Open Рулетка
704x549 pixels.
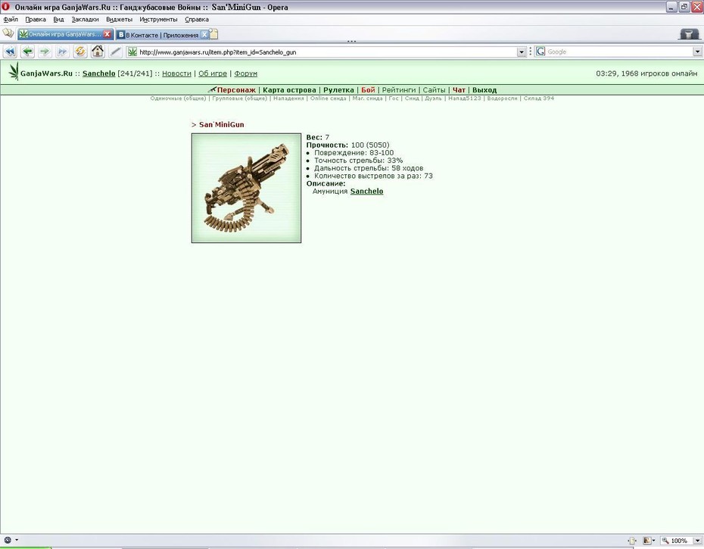pos(338,90)
